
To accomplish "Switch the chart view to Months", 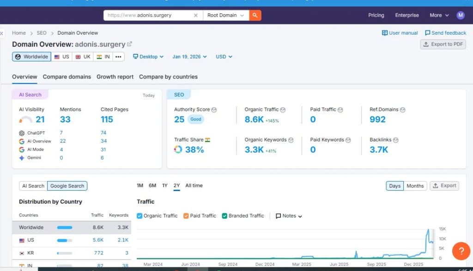I will point(415,186).
